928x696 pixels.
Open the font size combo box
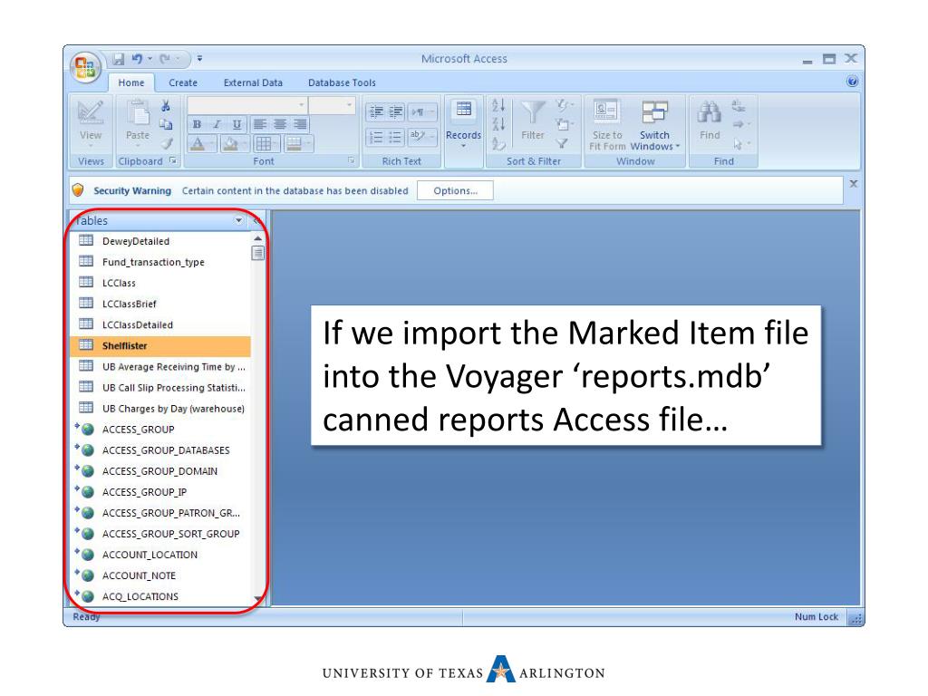(x=332, y=105)
